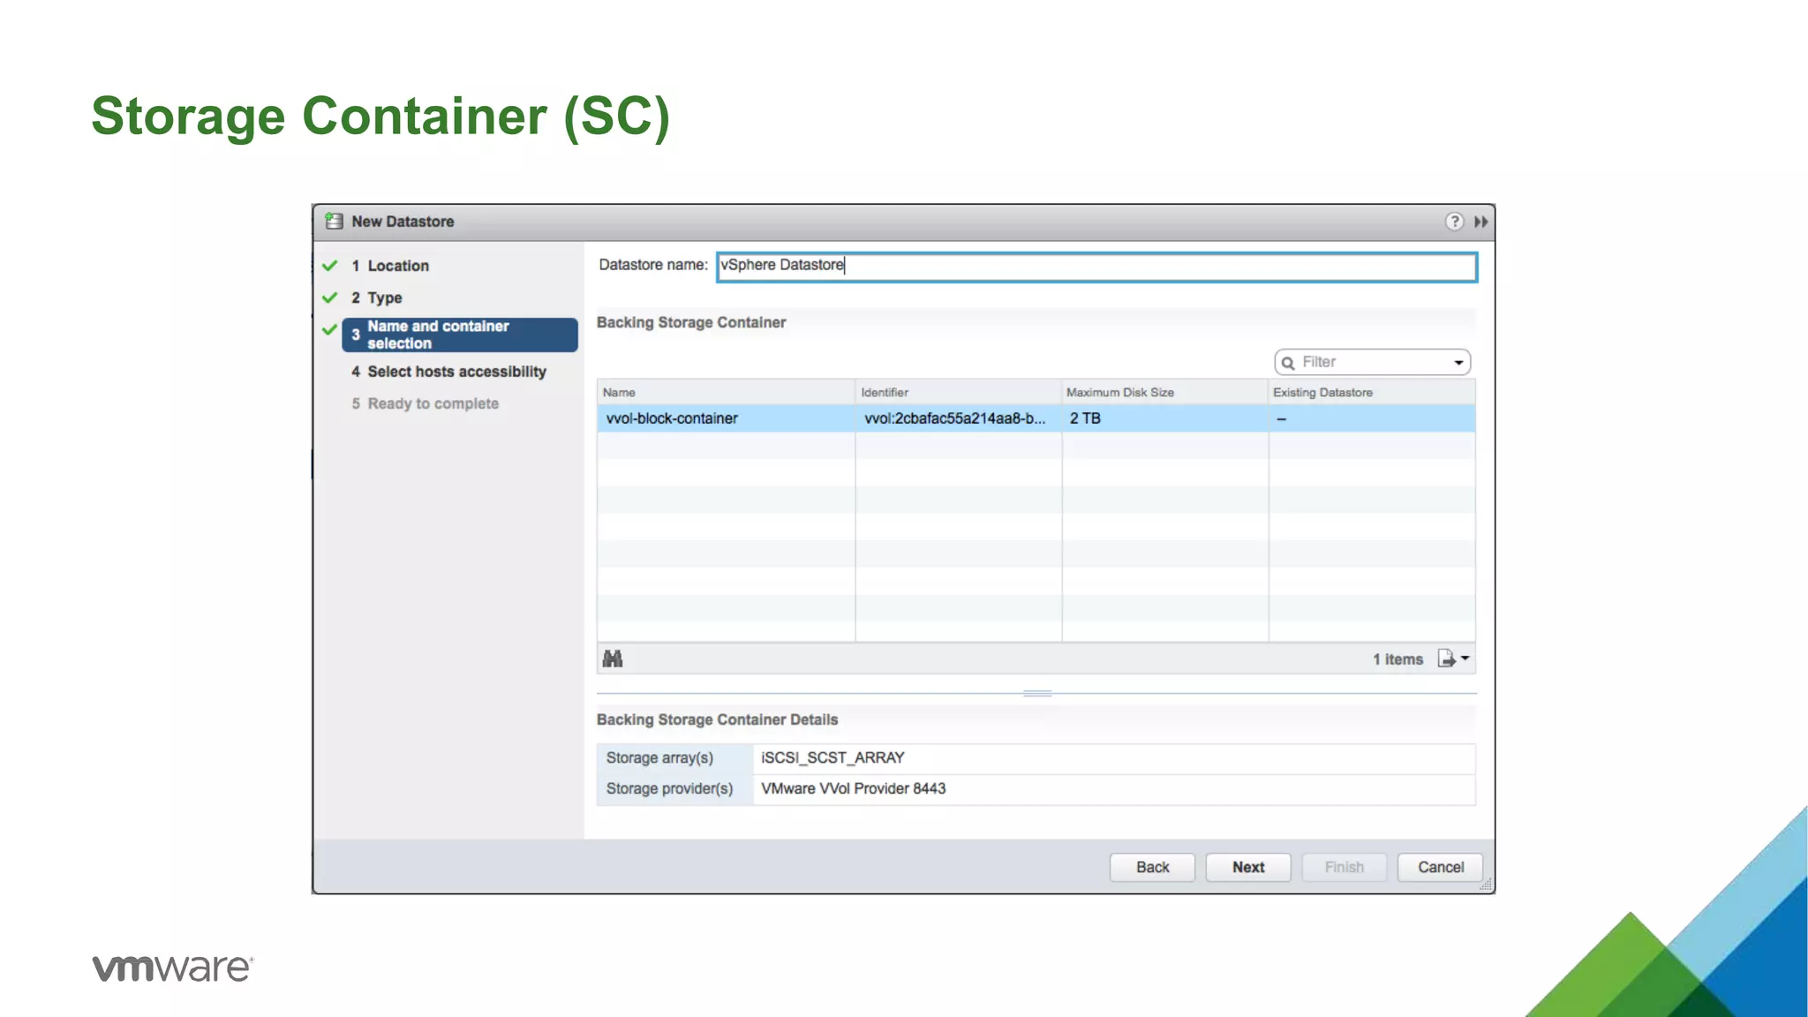Screen dimensions: 1808x1017
Task: Click the green checkmark beside Location
Action: 330,266
